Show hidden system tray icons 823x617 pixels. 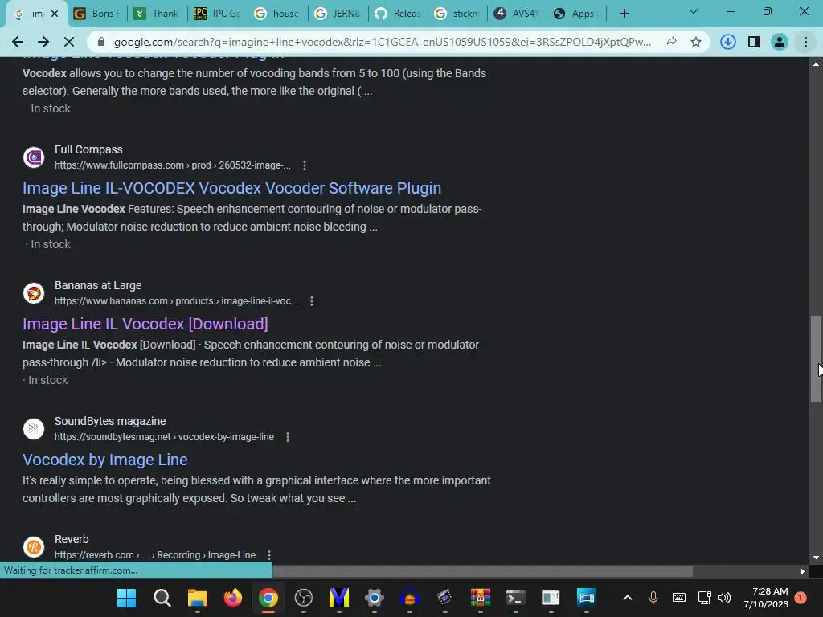[627, 598]
